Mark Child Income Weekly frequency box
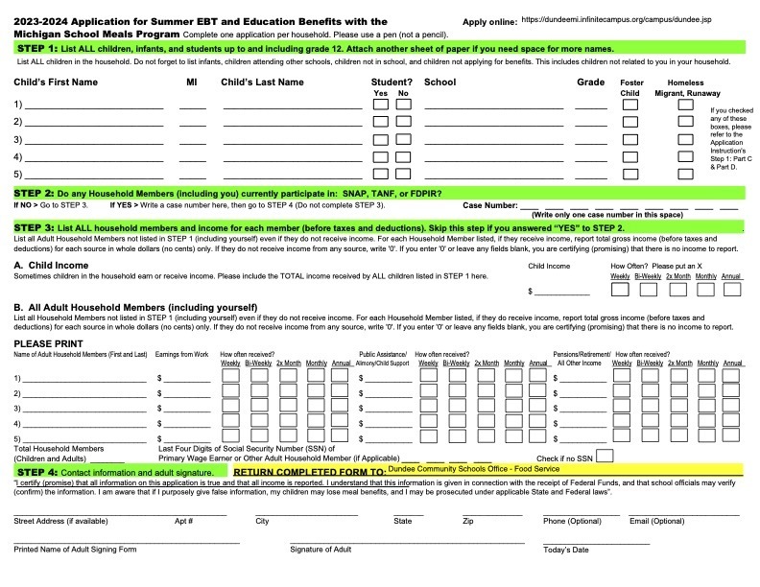The width and height of the screenshot is (760, 587). click(x=620, y=289)
